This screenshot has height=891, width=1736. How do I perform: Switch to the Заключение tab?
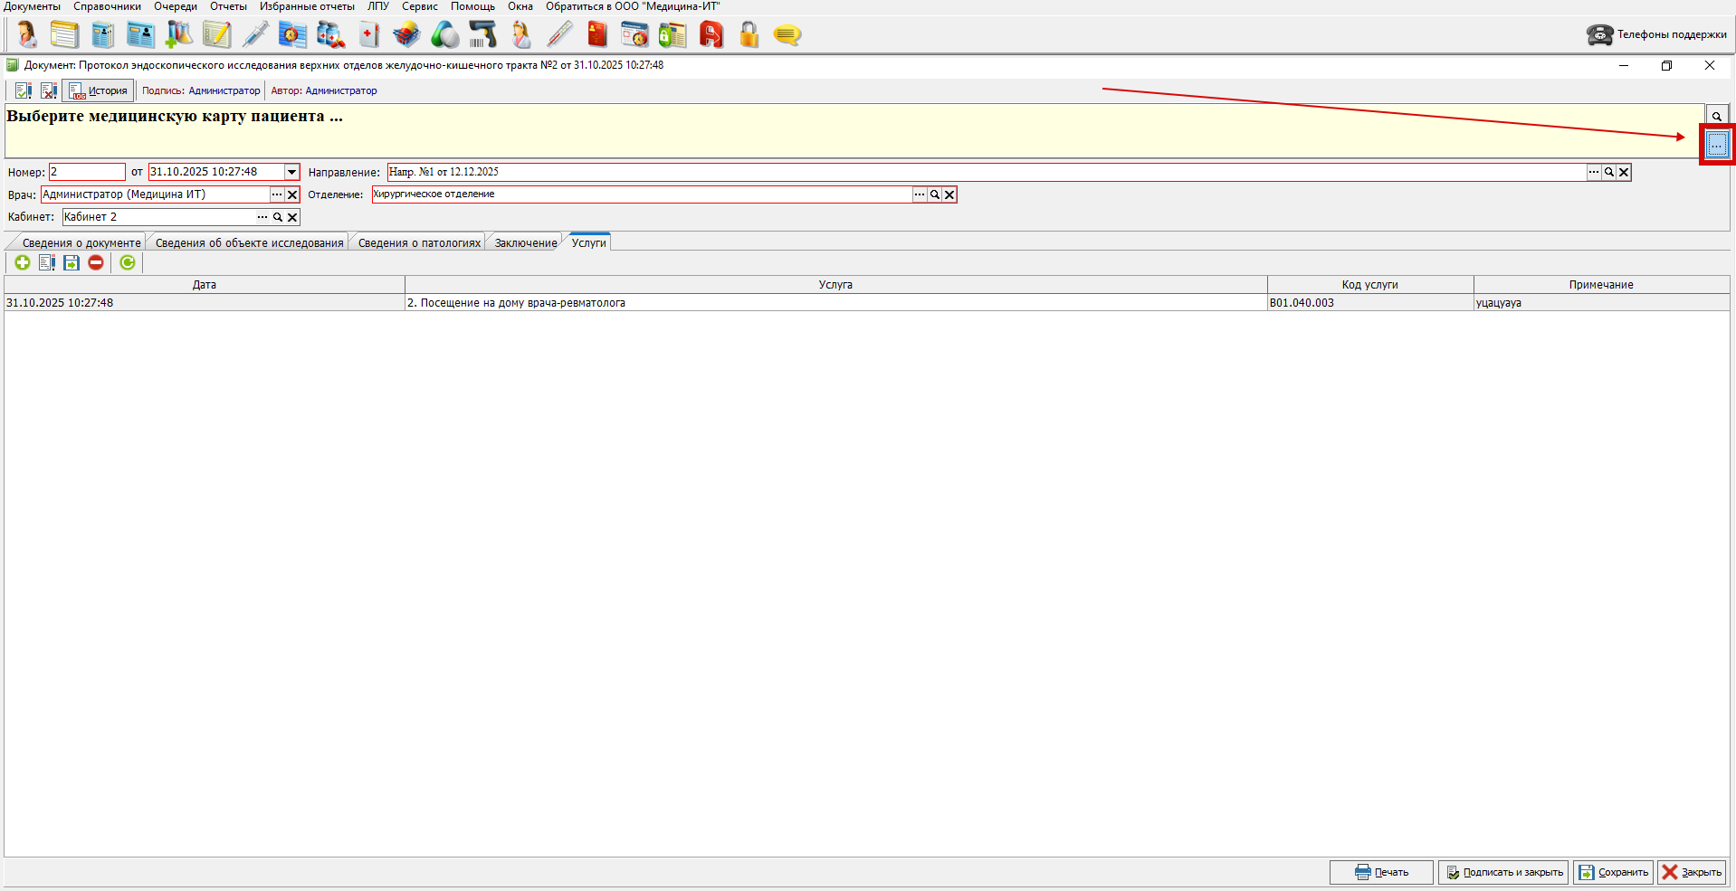[525, 242]
